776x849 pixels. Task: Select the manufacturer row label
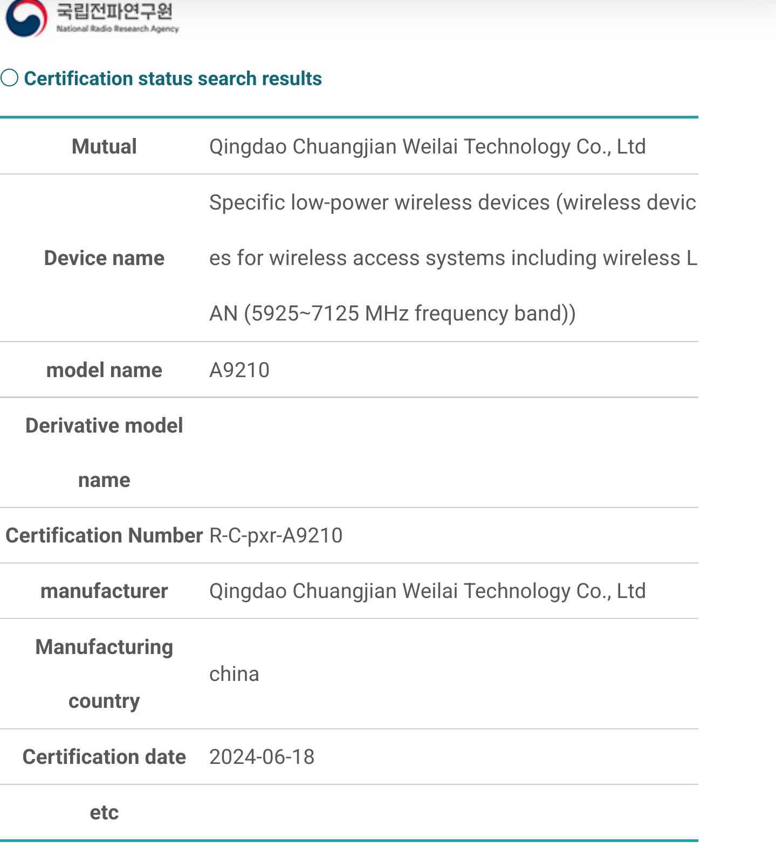pos(104,591)
